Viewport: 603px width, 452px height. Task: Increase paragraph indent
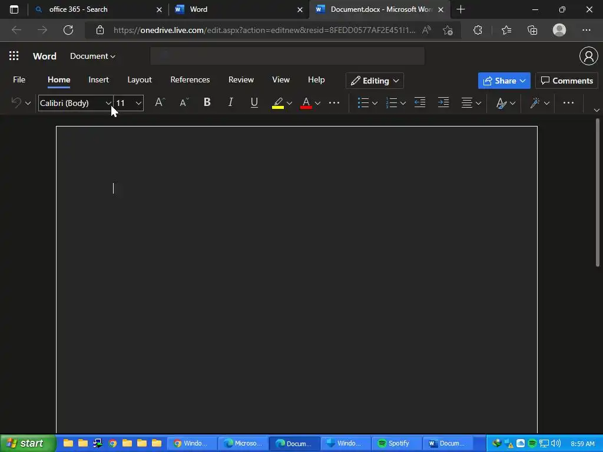(443, 102)
